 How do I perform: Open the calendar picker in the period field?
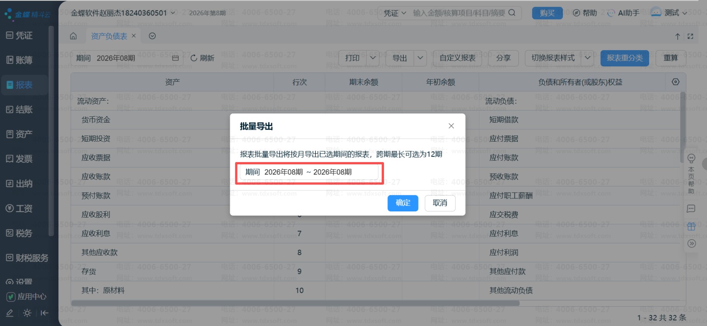pyautogui.click(x=175, y=58)
